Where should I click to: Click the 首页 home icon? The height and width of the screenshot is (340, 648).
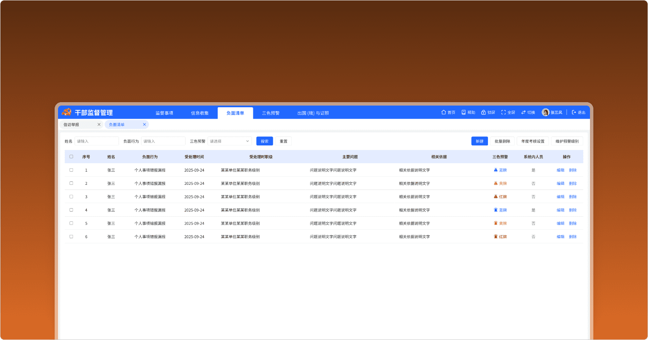[x=444, y=112]
